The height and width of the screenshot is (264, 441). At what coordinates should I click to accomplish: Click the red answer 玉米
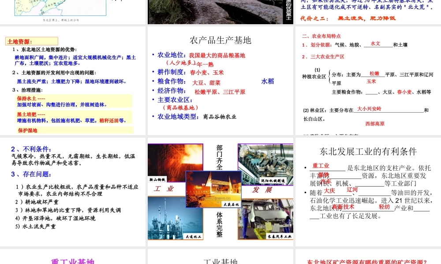point(371,81)
